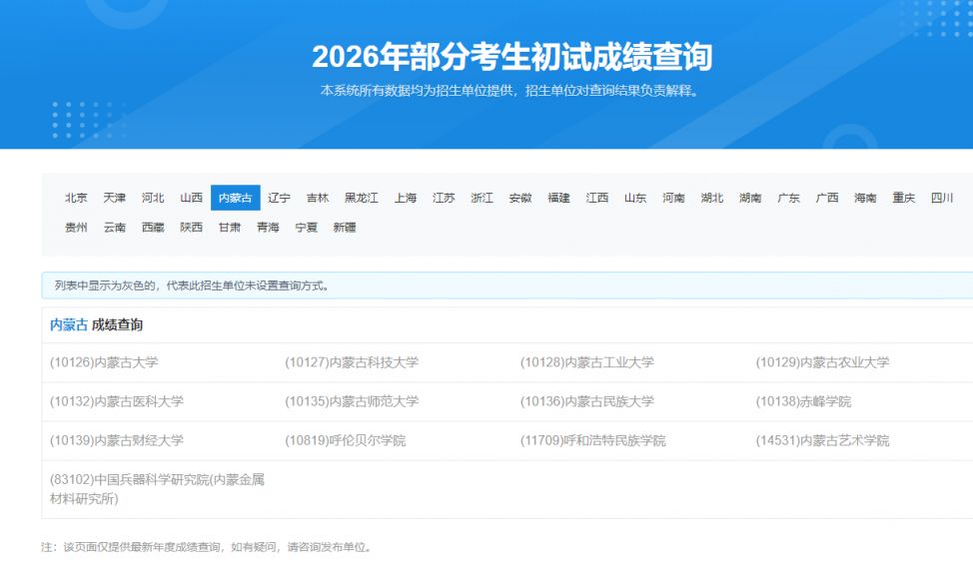Screen dimensions: 973x566
Task: Open (14531)内蒙古艺术学院 entry
Action: (x=822, y=441)
